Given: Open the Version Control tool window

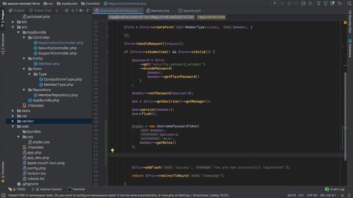Looking at the screenshot, I should tap(46, 189).
